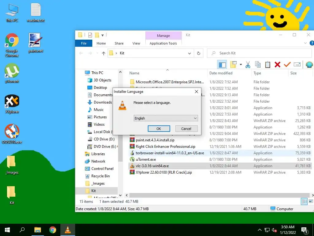Click the taskbar search magnifier

click(22, 230)
